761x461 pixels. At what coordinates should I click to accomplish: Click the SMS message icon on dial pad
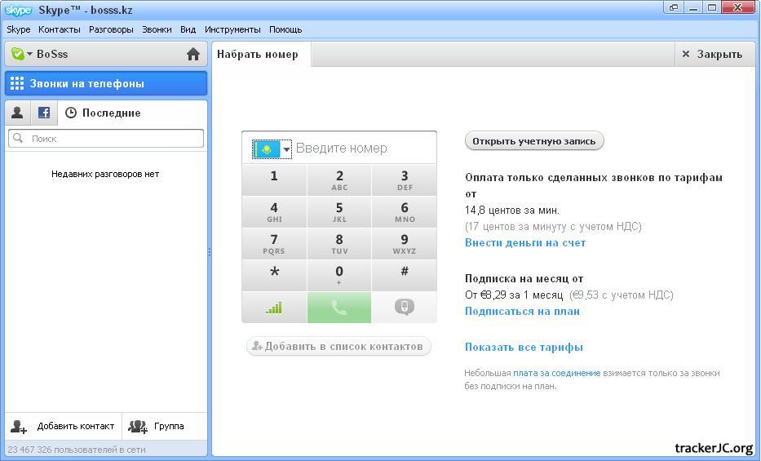404,308
